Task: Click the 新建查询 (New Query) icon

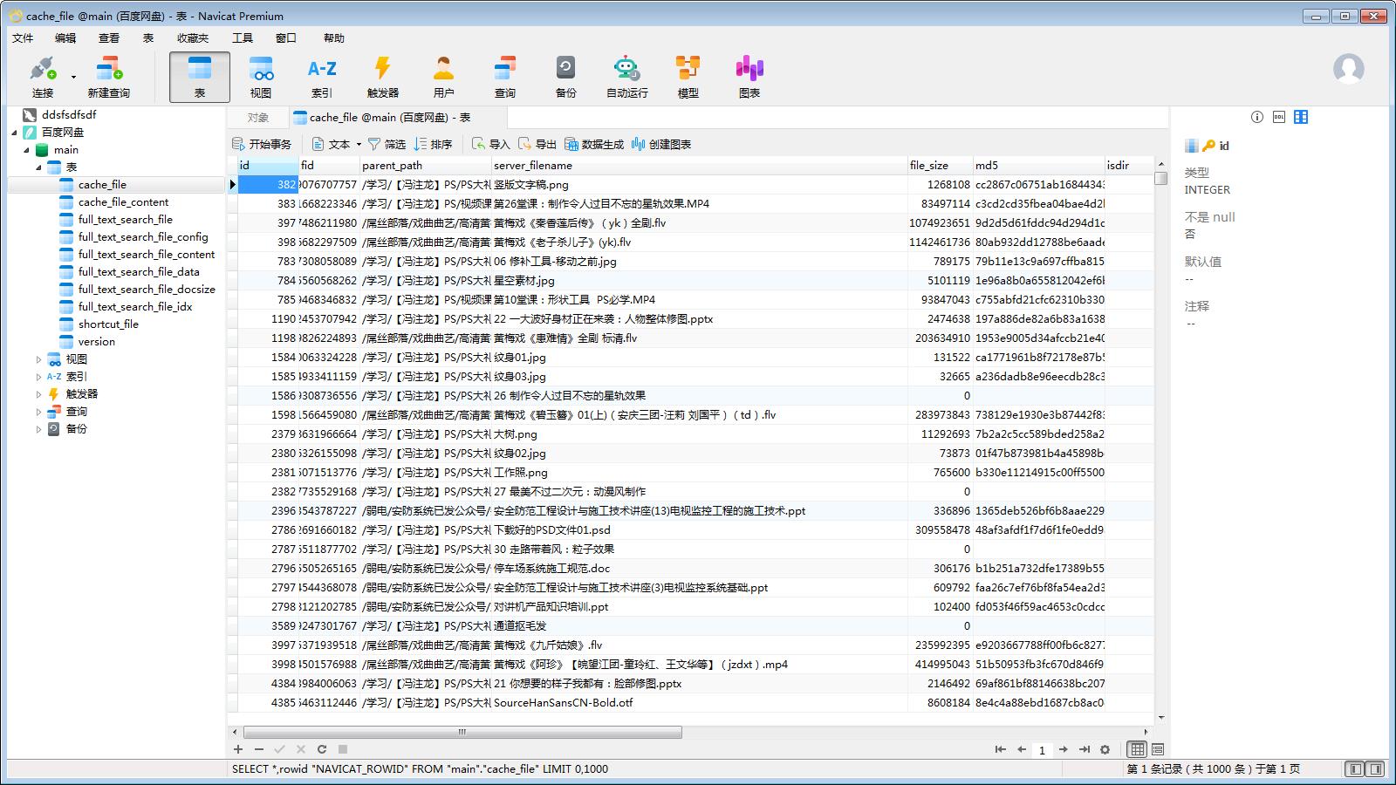Action: tap(108, 77)
